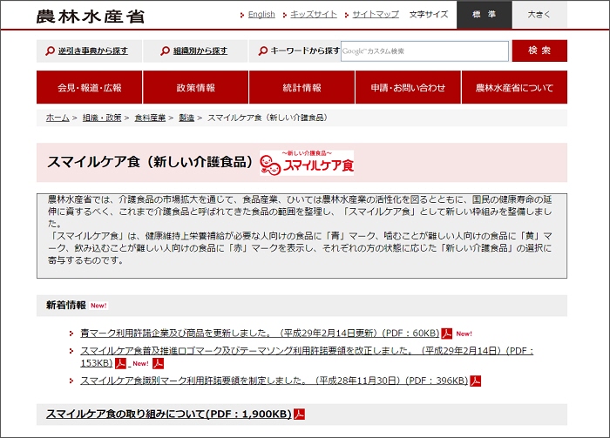This screenshot has width=610, height=438.
Task: Click the 文字サイズ label
Action: click(429, 15)
